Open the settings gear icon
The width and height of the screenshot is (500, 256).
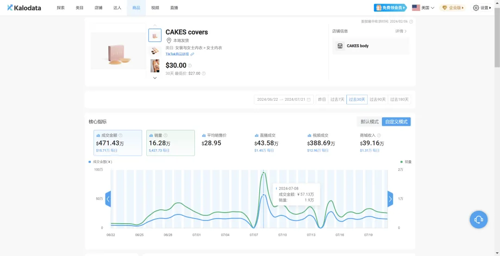pos(476,8)
